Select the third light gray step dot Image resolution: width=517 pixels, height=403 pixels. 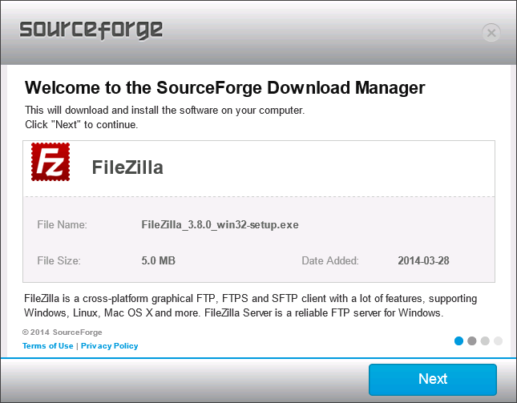pyautogui.click(x=485, y=341)
